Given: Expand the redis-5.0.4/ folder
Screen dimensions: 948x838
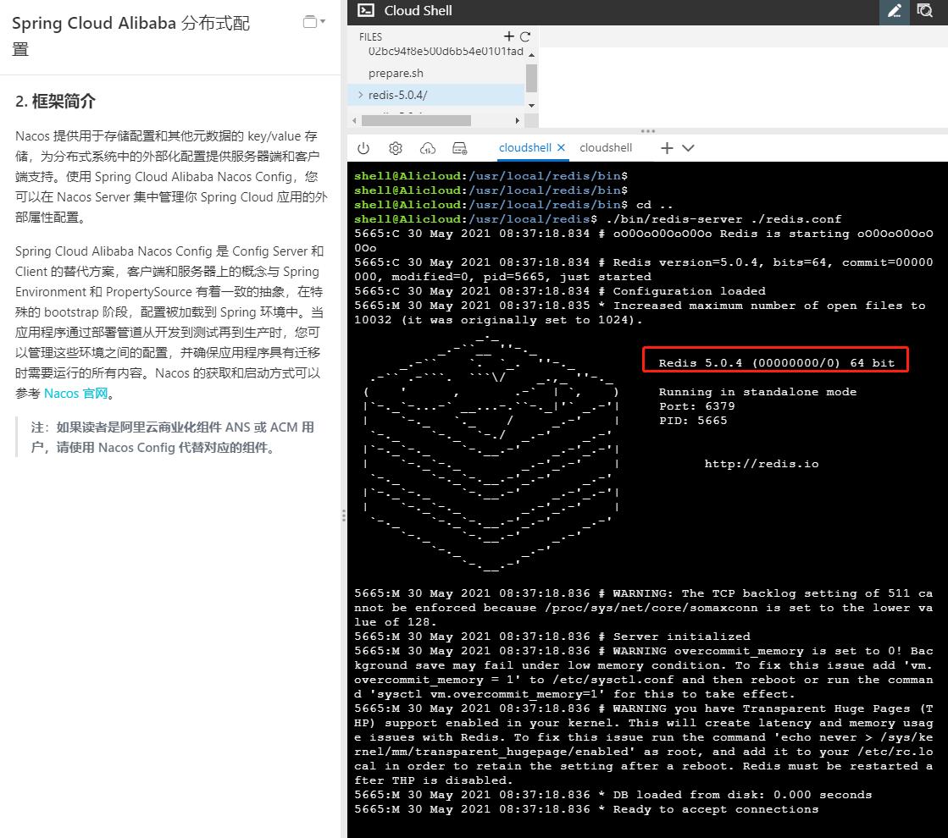Looking at the screenshot, I should click(x=361, y=95).
